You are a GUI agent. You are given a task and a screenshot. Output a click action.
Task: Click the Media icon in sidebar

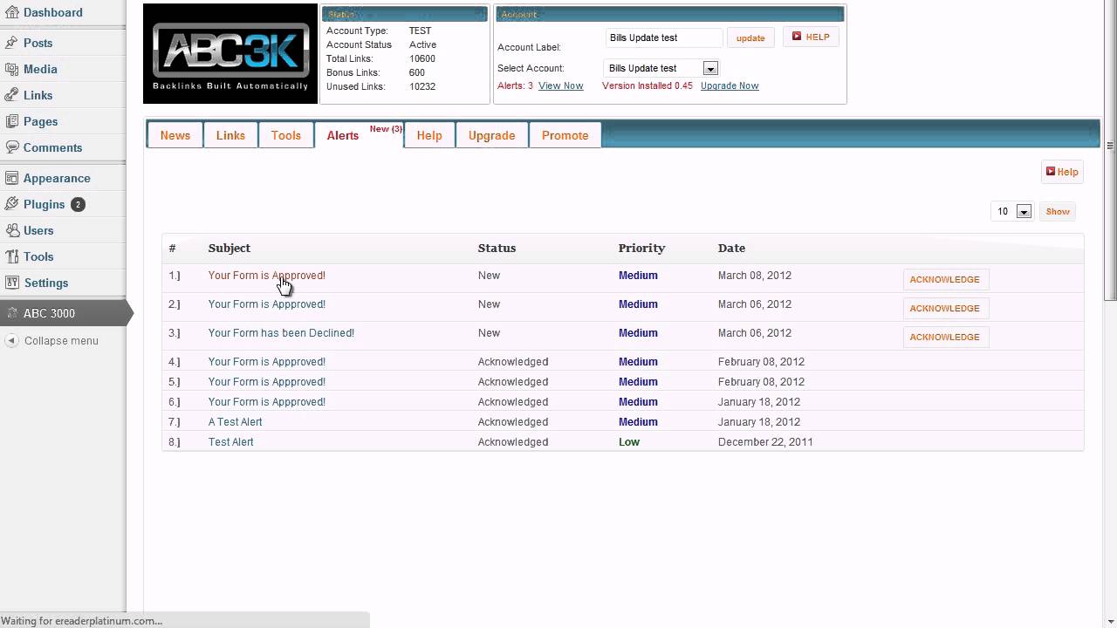coord(11,69)
